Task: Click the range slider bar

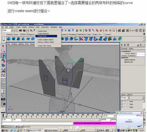Action: pyautogui.click(x=61, y=120)
